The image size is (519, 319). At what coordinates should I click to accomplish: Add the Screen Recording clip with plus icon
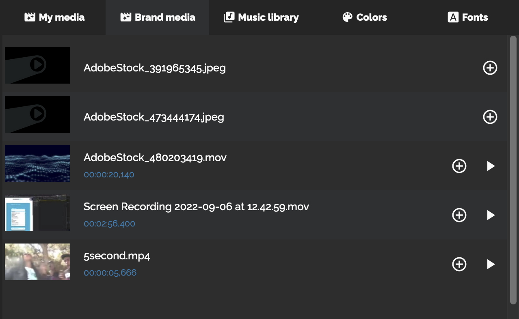(x=459, y=215)
